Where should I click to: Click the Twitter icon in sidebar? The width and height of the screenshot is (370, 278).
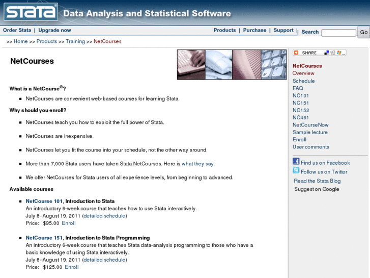pos(296,171)
